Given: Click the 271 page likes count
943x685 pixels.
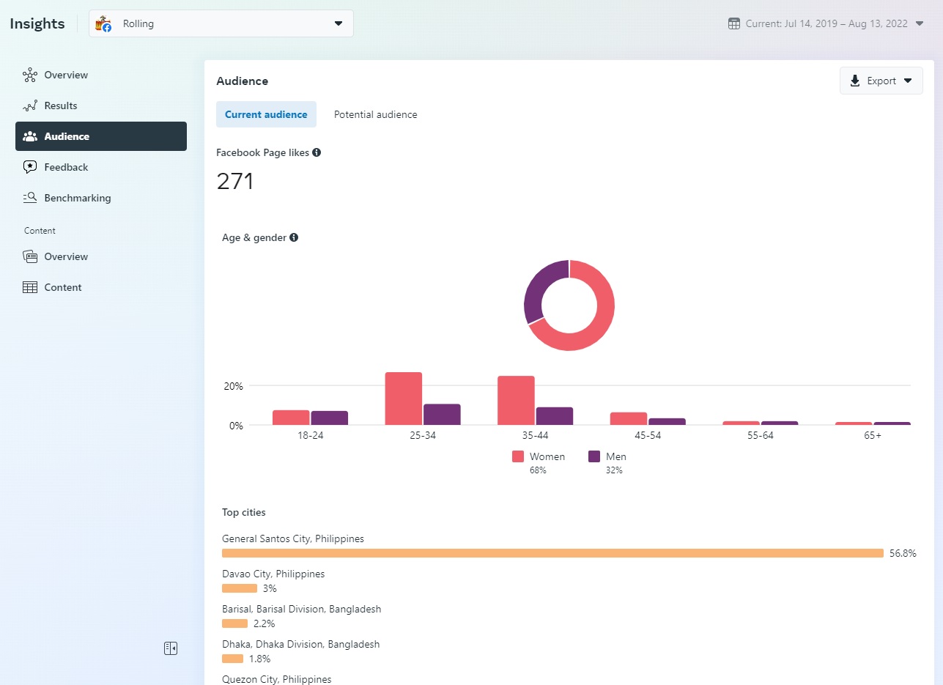Looking at the screenshot, I should (235, 181).
